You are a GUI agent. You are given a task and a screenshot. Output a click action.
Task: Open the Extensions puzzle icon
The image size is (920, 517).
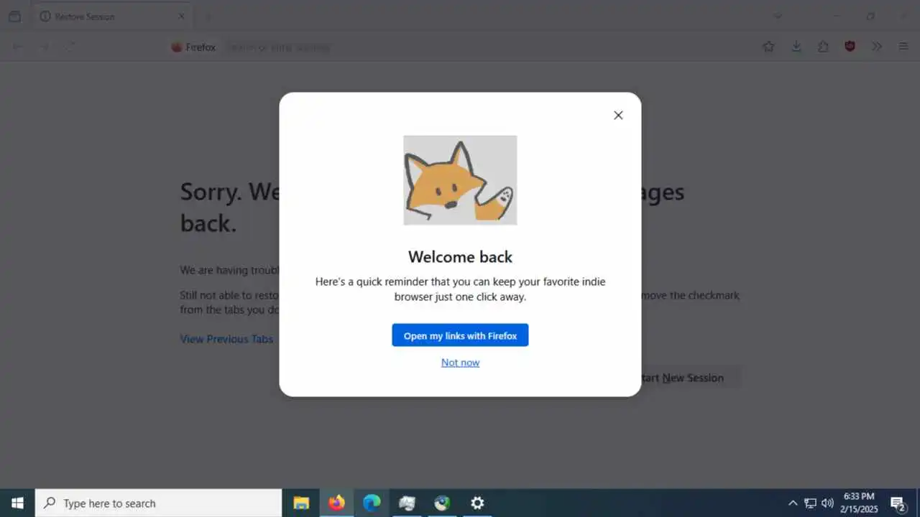(823, 47)
